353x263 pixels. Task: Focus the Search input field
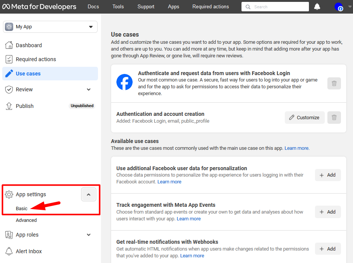click(x=275, y=7)
